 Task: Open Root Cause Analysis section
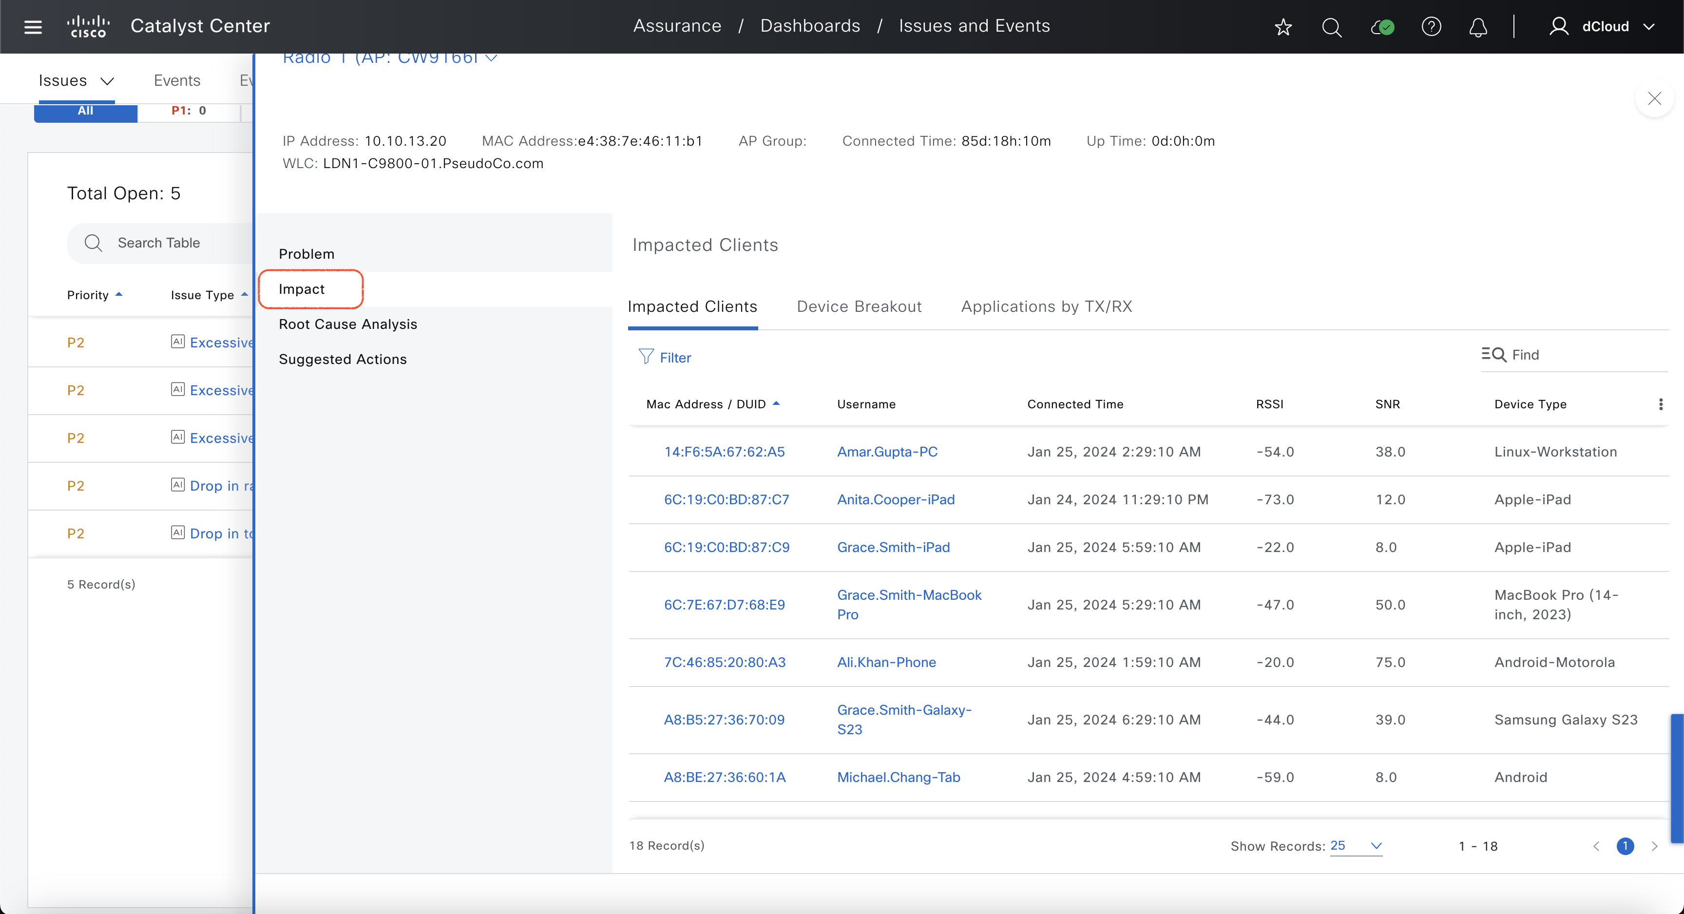[348, 324]
